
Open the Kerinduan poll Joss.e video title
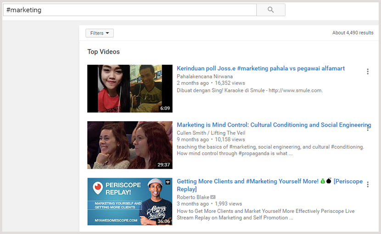(260, 68)
